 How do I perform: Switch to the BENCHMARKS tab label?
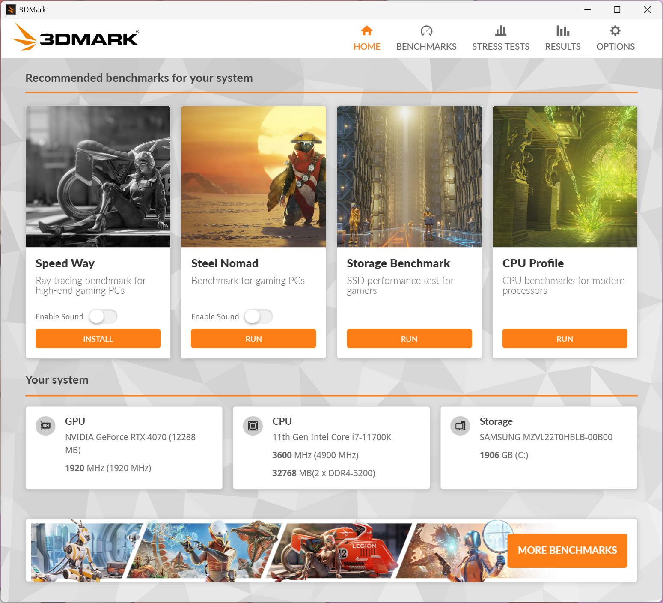pyautogui.click(x=426, y=46)
